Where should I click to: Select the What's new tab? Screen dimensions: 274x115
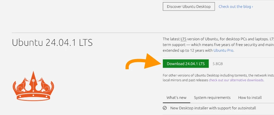(177, 98)
